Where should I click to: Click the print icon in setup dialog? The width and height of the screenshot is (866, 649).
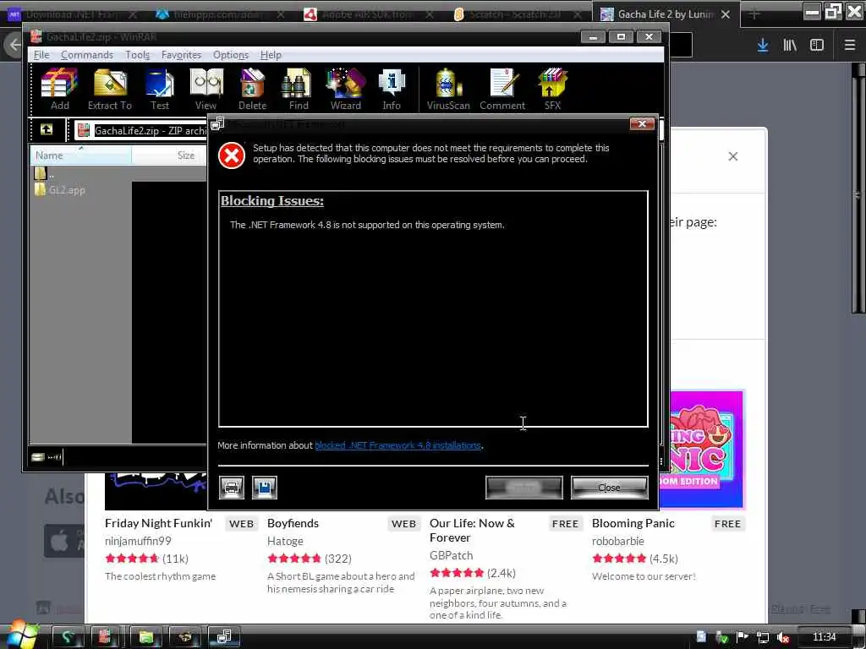tap(232, 488)
